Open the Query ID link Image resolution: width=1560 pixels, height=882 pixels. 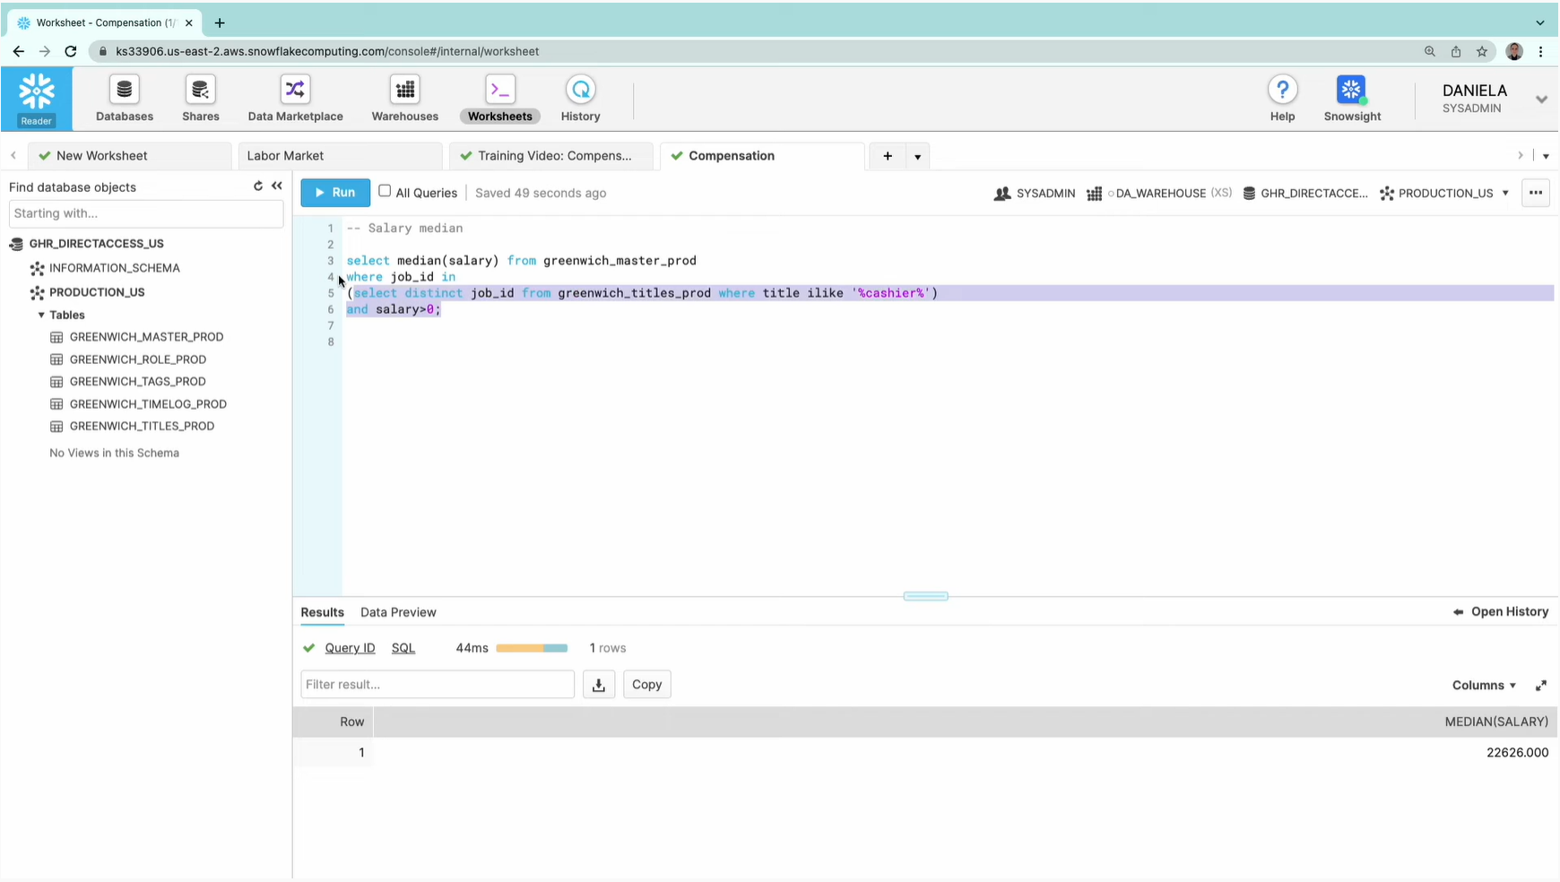click(350, 648)
